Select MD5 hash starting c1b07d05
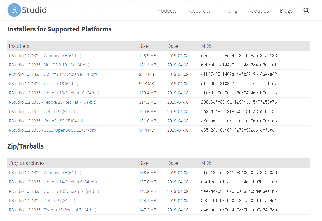This screenshot has width=322, height=221. (239, 74)
